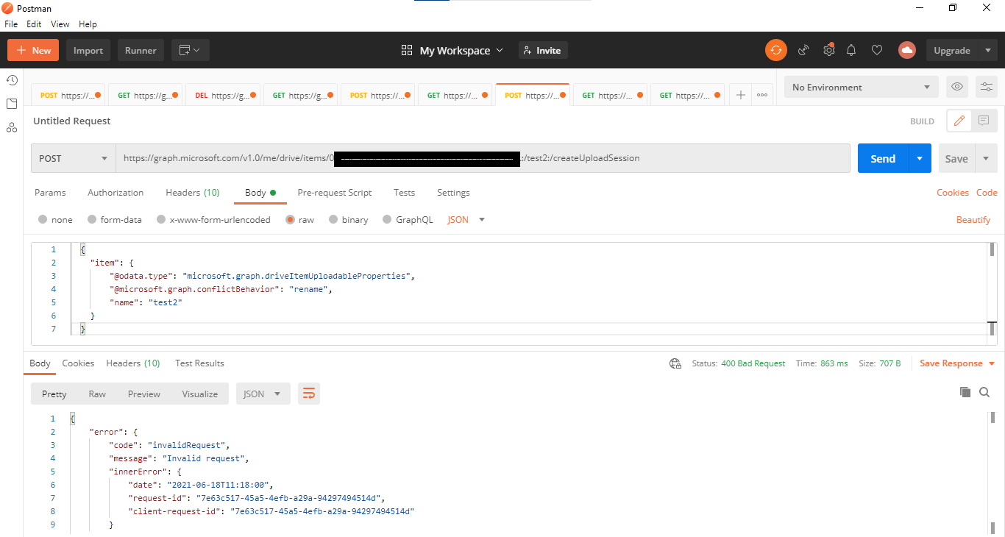Open the manage environments sliders icon
Screen dimensions: 1005x537
point(987,87)
